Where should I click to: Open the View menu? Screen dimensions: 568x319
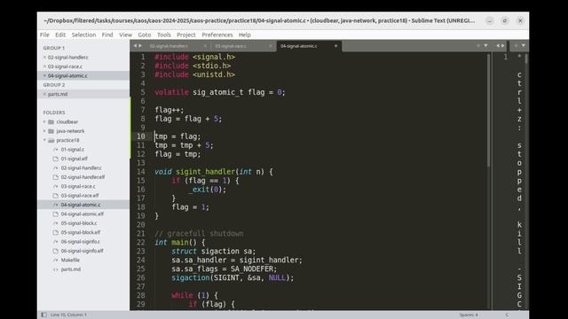click(x=125, y=35)
